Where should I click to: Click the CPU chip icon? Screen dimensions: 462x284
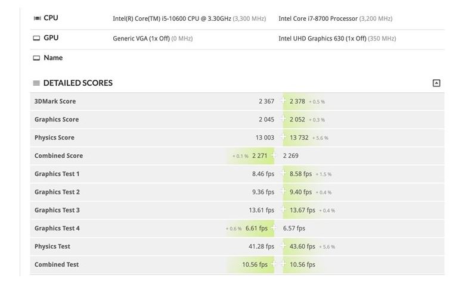pos(37,18)
